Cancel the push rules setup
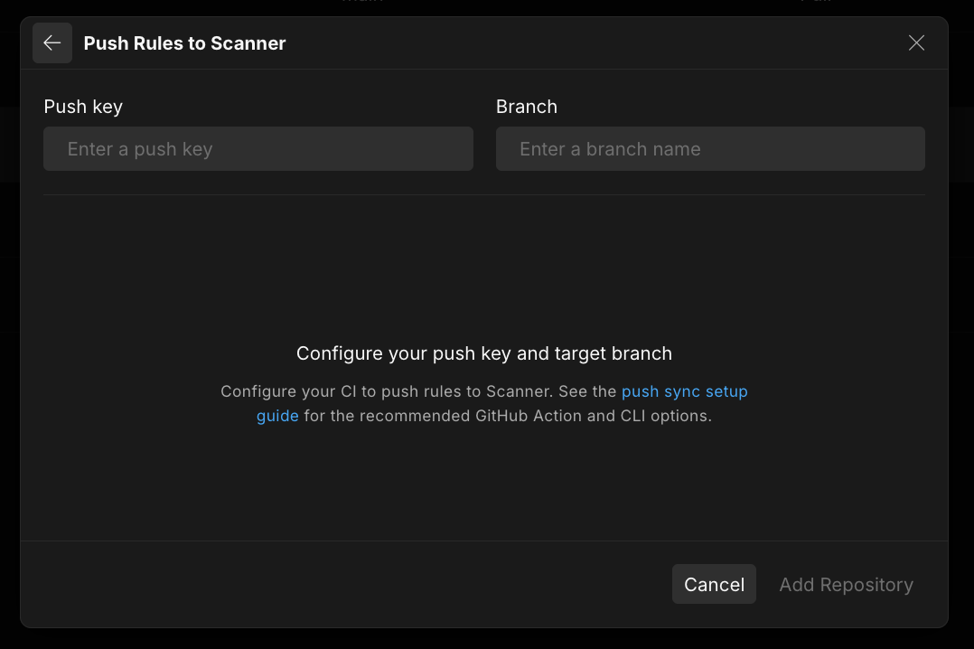Screen dimensions: 974x649 (714, 584)
